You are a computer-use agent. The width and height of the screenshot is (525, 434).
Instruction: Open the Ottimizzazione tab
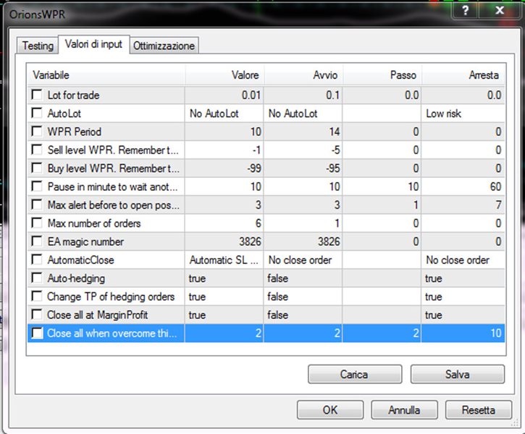coord(164,46)
